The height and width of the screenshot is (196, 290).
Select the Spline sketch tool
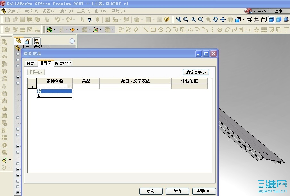pos(235,30)
